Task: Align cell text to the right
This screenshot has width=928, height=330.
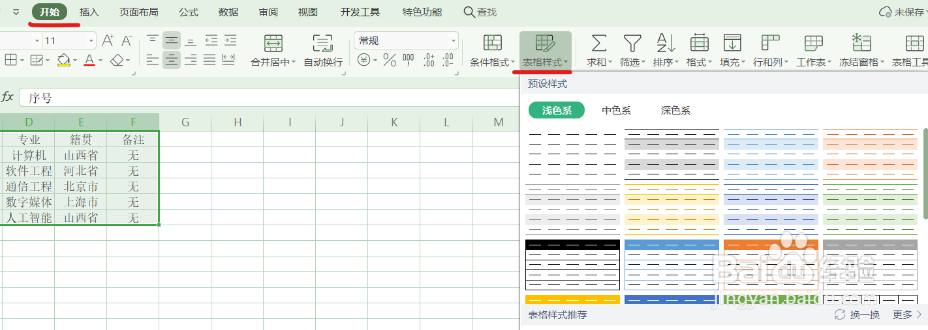Action: point(191,61)
